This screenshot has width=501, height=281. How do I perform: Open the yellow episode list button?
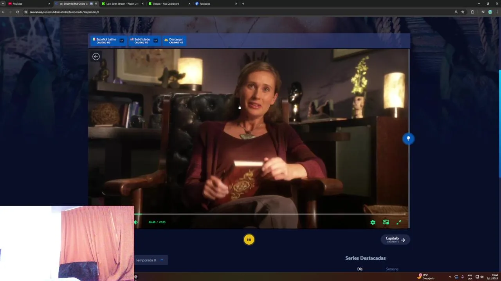(249, 239)
